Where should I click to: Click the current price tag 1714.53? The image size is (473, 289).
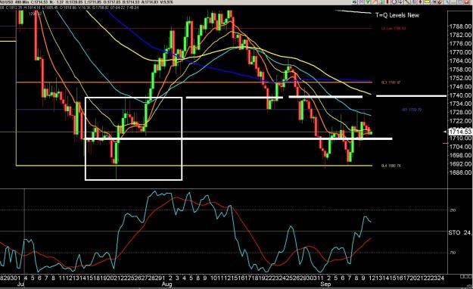(x=460, y=132)
